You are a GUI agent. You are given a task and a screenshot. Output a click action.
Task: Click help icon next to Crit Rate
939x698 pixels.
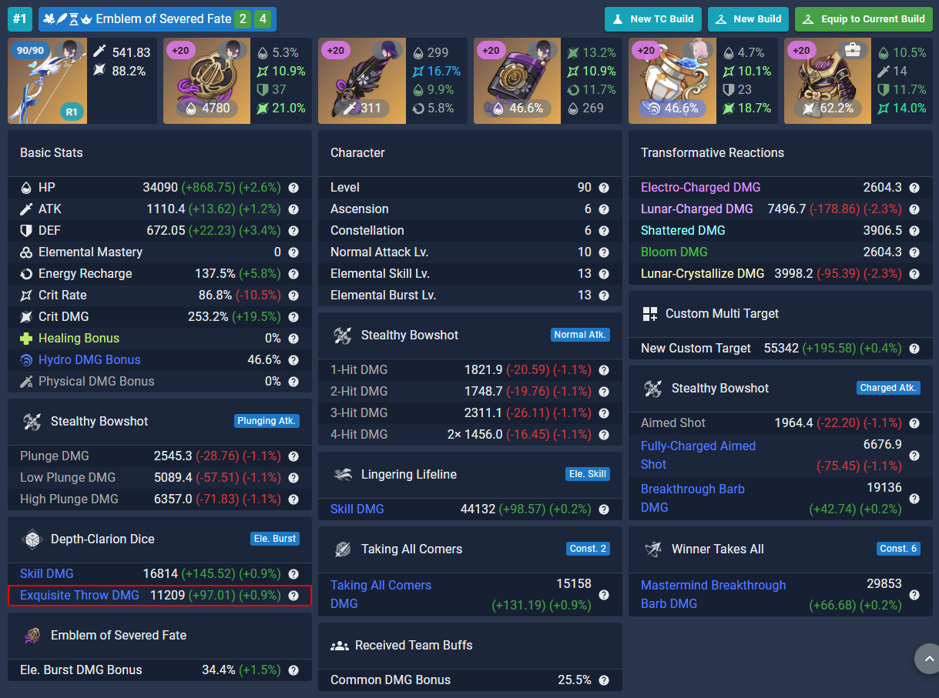[x=293, y=296]
